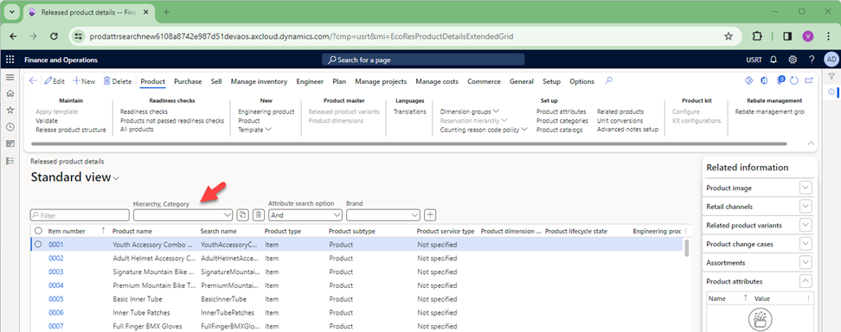Open the settings gear in the header
This screenshot has height=332, width=841.
click(793, 60)
